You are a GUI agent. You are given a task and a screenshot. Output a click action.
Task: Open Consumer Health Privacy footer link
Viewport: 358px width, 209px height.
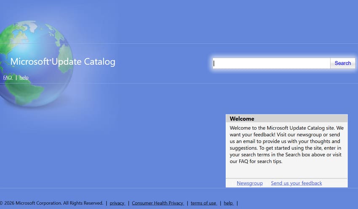pos(158,203)
